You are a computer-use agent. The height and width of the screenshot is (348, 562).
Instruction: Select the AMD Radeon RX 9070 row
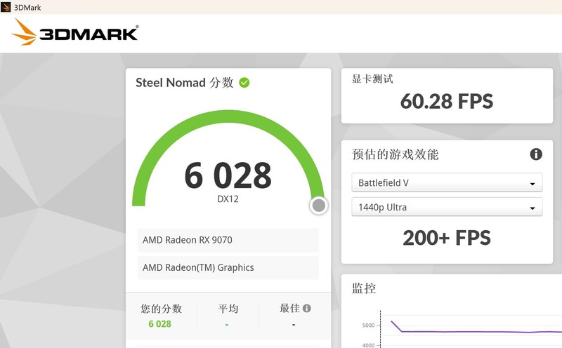(228, 240)
